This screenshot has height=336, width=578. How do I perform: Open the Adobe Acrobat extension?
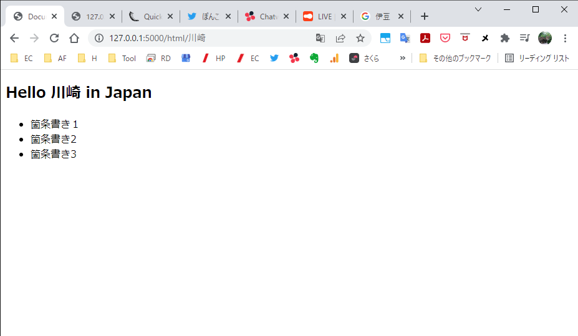pyautogui.click(x=425, y=38)
